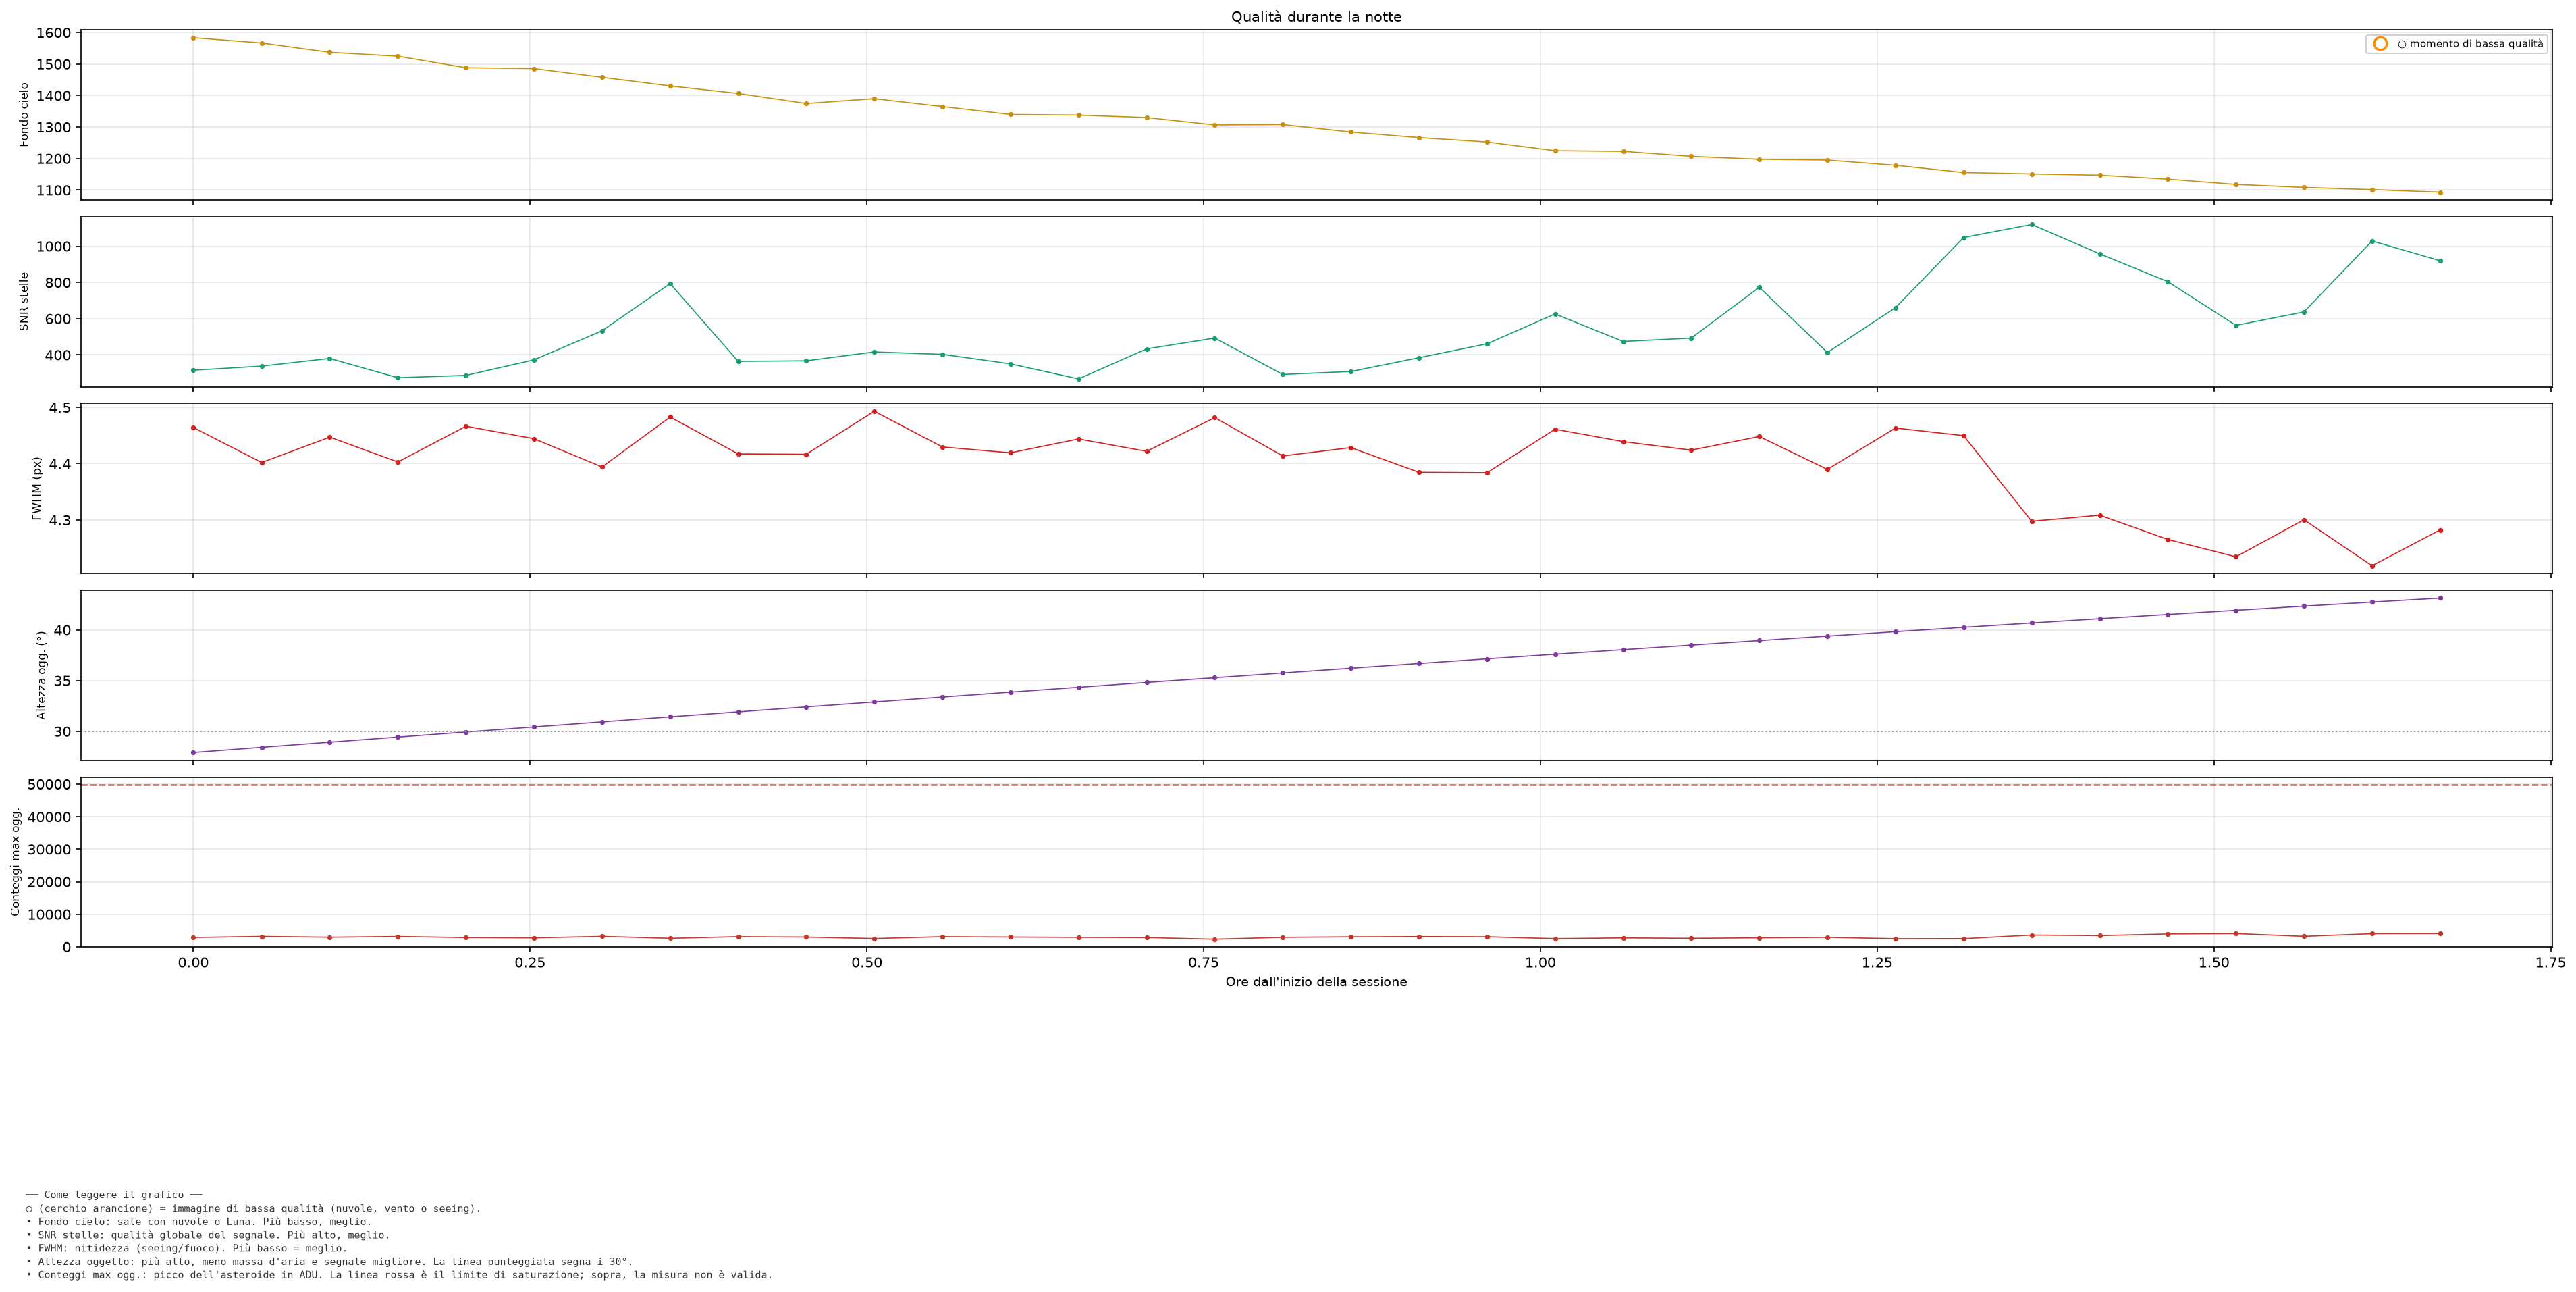Click x-axis label "Ore dall'inizio della sessione"
This screenshot has width=2576, height=1292.
(x=1316, y=982)
